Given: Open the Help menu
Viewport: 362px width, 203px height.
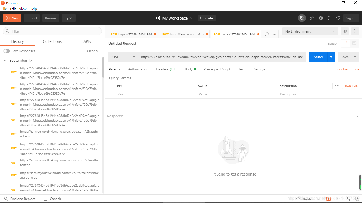Looking at the screenshot, I should pos(33,9).
